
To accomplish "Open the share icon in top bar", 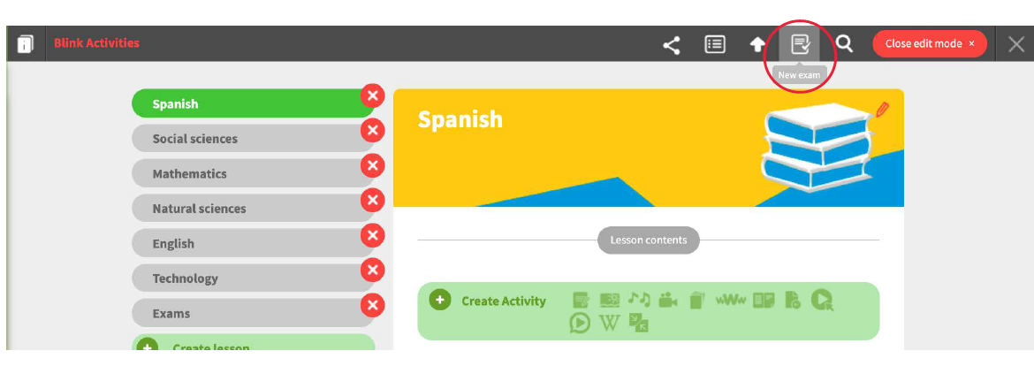I will click(672, 45).
